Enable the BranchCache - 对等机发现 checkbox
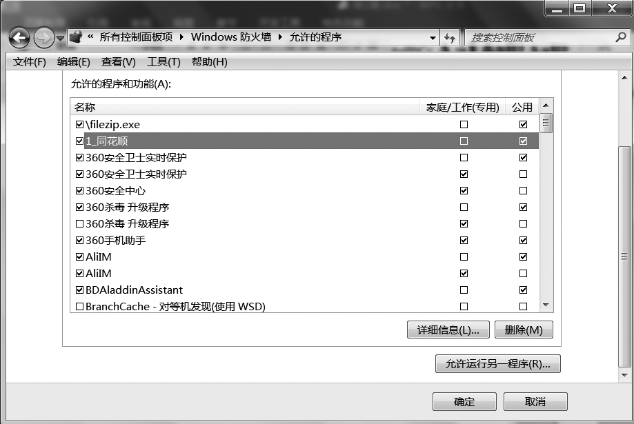The width and height of the screenshot is (634, 424). (79, 306)
